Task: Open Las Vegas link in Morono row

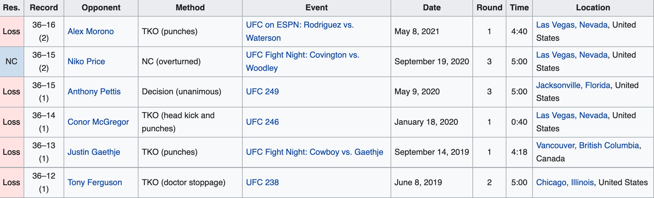Action: [572, 25]
